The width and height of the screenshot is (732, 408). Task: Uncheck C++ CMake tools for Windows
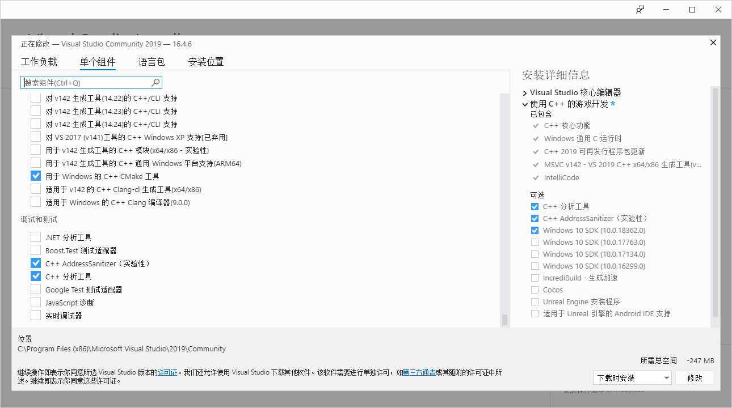pyautogui.click(x=36, y=176)
